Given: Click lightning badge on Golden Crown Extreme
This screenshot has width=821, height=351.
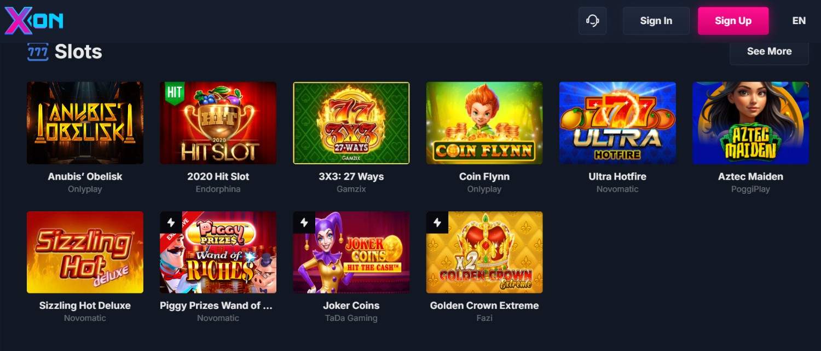Looking at the screenshot, I should [437, 222].
